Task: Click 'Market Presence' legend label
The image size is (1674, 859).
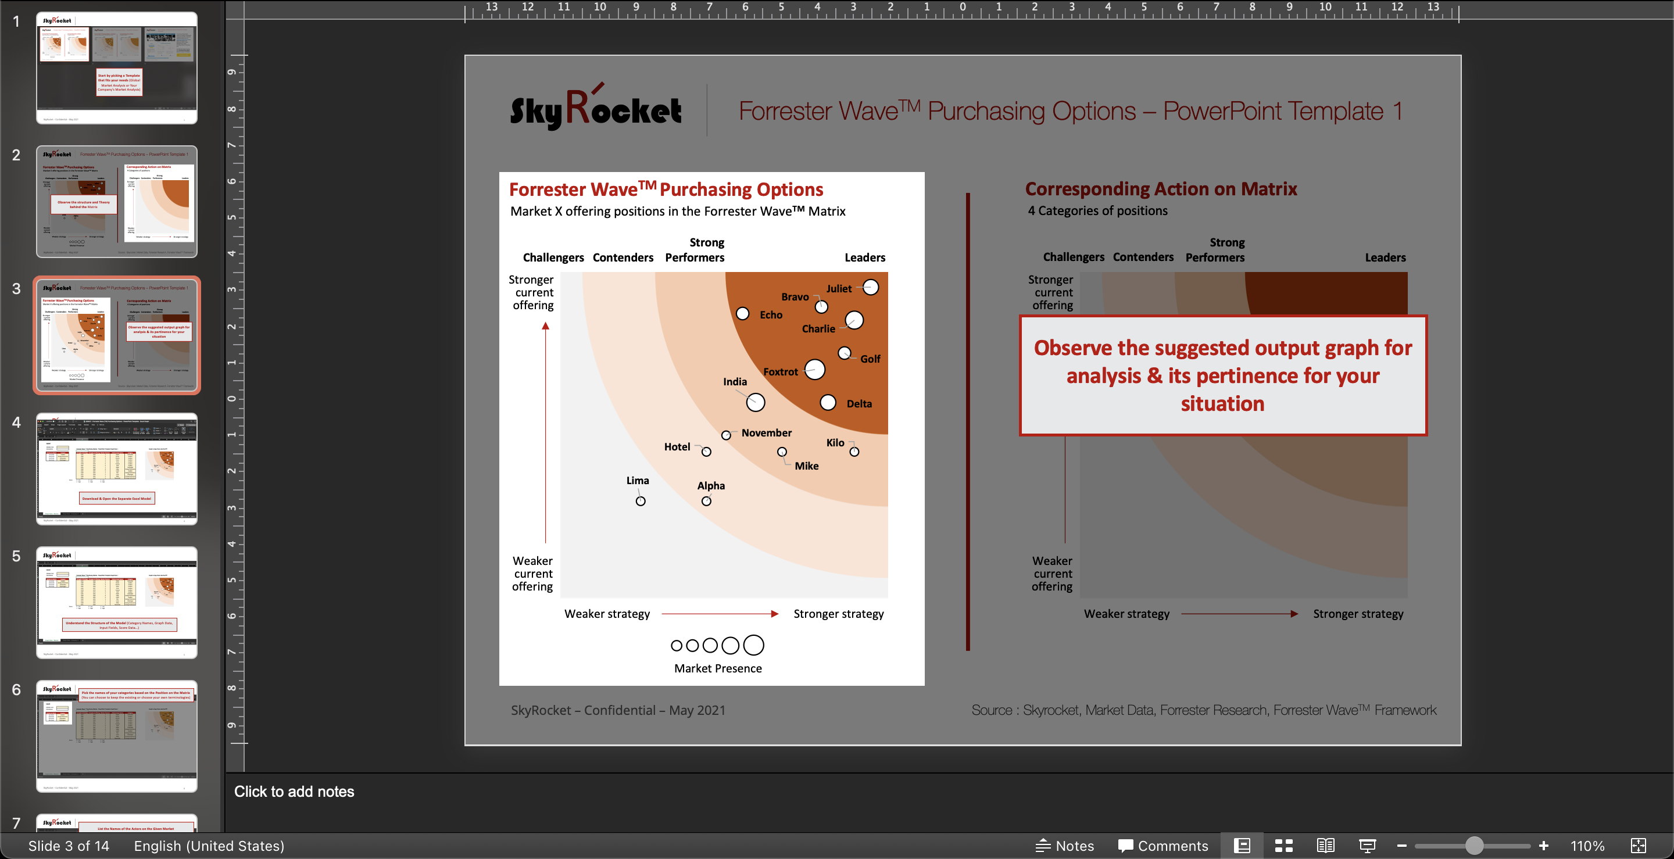Action: tap(718, 668)
